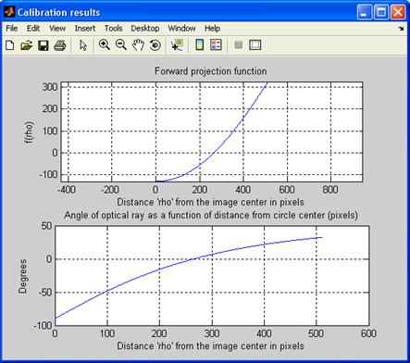Screen dimensions: 410x363
Task: Close the Calibration results window
Action: [x=398, y=12]
